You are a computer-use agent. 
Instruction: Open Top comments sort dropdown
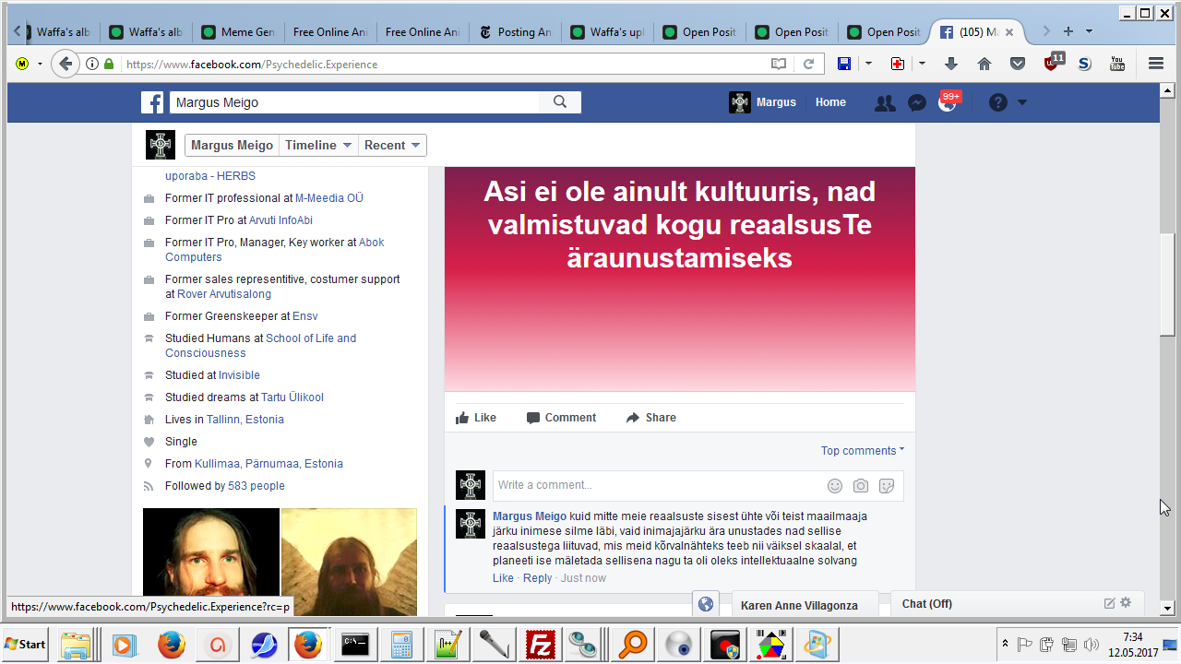pyautogui.click(x=862, y=451)
